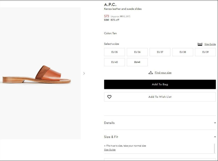Select size EU 39
Image resolution: width=218 pixels, height=161 pixels.
tap(205, 52)
